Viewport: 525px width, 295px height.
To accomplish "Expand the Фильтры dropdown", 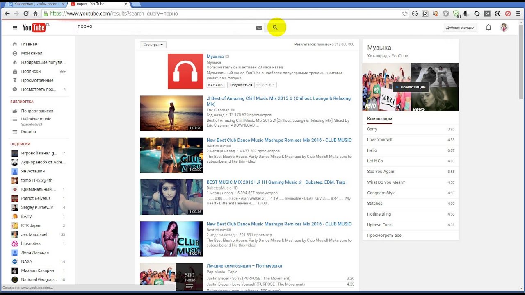I will point(153,45).
